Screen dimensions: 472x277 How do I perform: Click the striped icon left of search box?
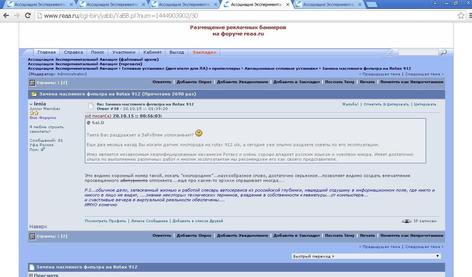pos(390,52)
